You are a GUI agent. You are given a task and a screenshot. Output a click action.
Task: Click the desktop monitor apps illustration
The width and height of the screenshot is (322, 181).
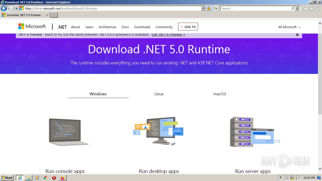[158, 131]
